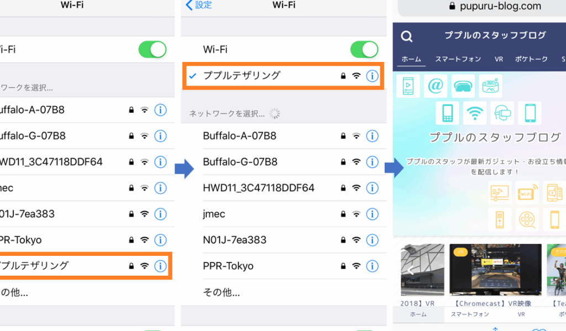Select checked プブルテザリング network row at top
Screen dimensions: 566x331
284,76
